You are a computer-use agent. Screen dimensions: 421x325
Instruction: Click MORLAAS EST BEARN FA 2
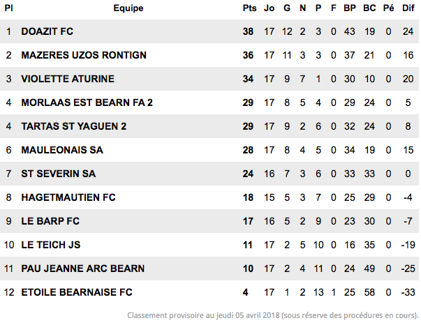pyautogui.click(x=87, y=103)
